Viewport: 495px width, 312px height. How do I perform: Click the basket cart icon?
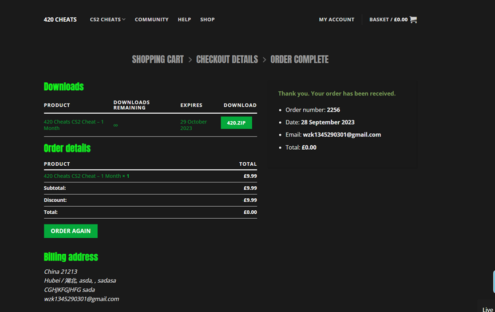tap(413, 19)
